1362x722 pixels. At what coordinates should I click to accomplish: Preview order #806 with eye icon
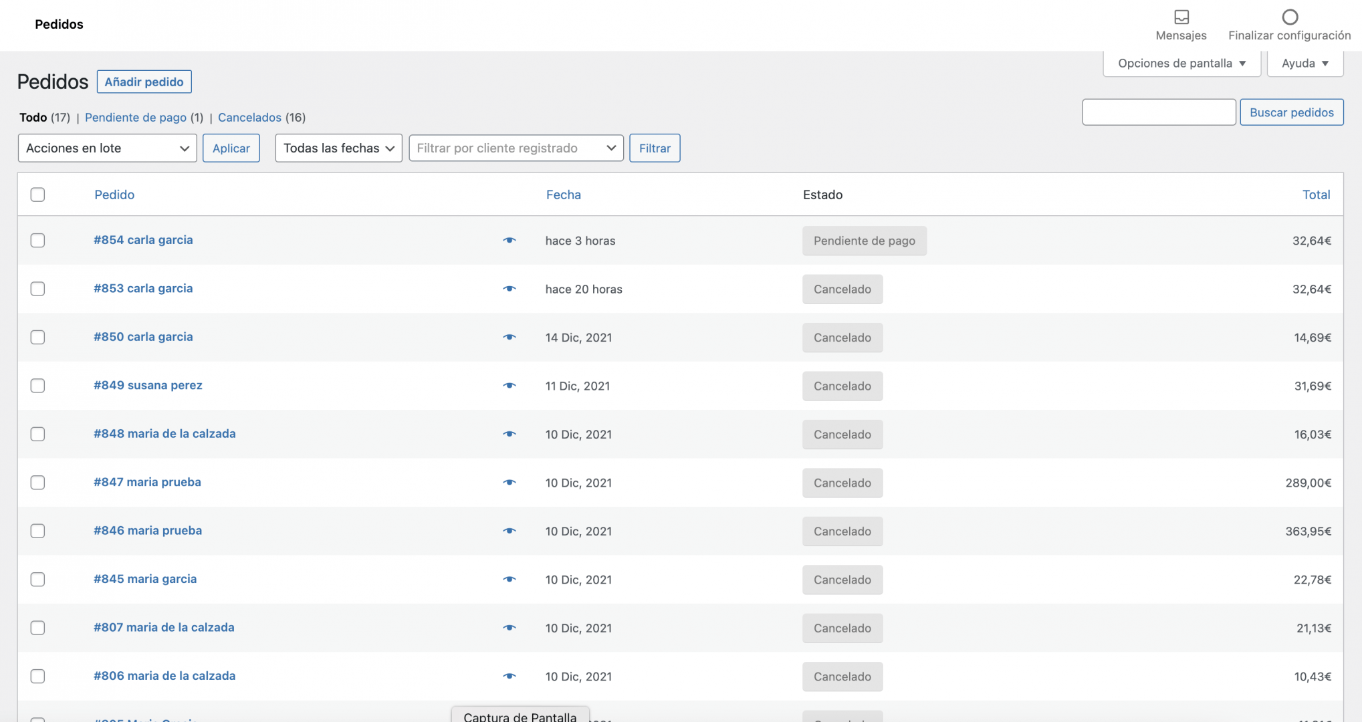[x=509, y=677]
